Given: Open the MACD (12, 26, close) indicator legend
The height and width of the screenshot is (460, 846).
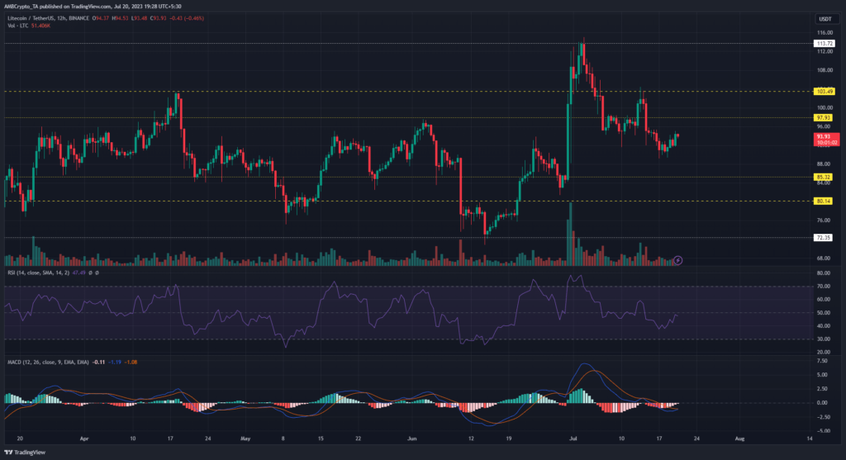Looking at the screenshot, I should (41, 361).
